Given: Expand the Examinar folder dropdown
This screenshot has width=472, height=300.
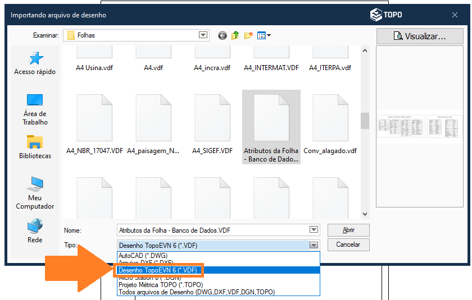Looking at the screenshot, I should click(x=203, y=35).
